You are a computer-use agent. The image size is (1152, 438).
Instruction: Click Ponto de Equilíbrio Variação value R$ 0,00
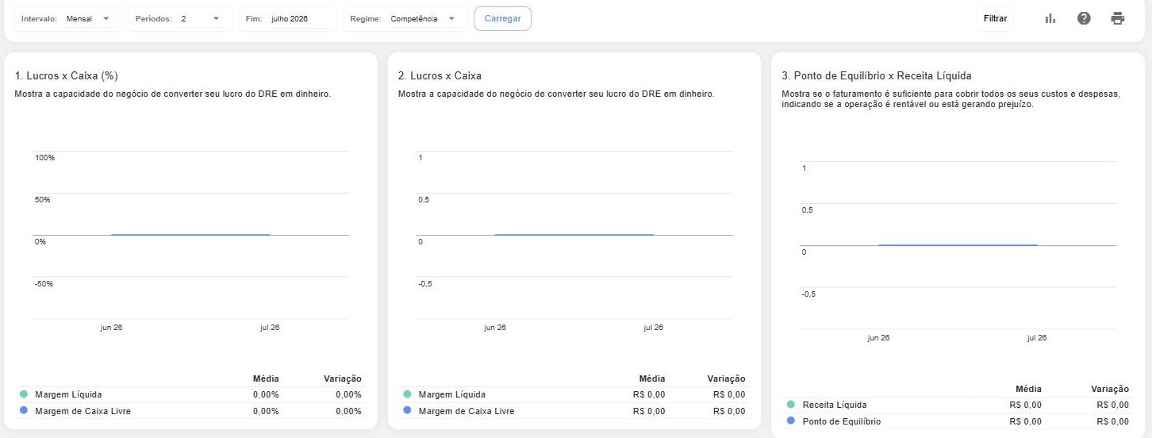click(1113, 421)
